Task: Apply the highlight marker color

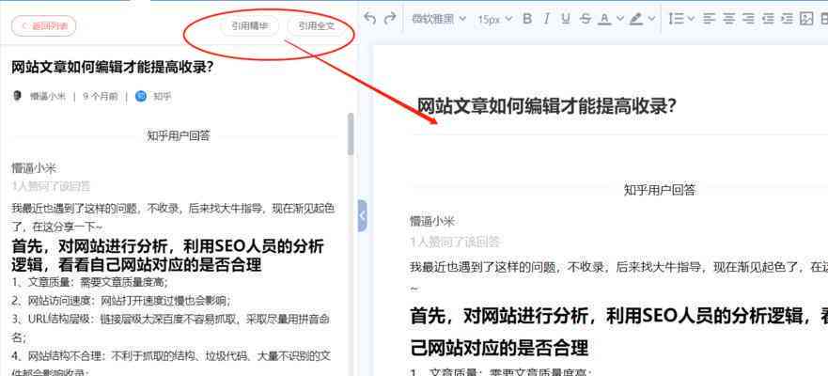Action: [635, 19]
